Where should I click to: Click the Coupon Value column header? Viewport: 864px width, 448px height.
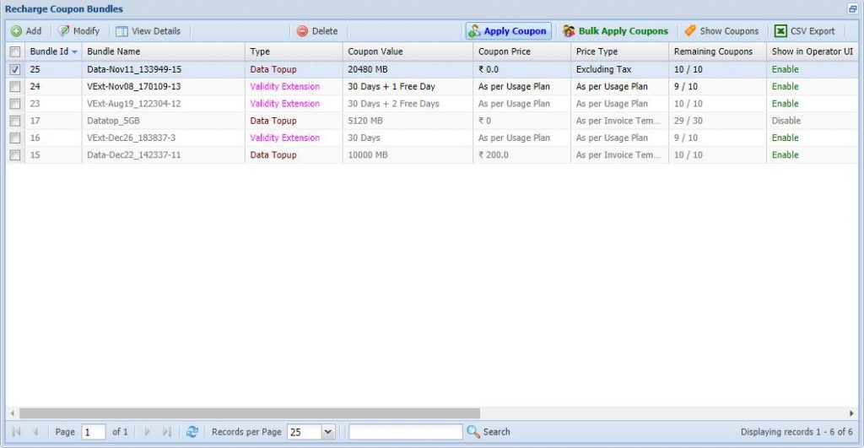(x=375, y=51)
